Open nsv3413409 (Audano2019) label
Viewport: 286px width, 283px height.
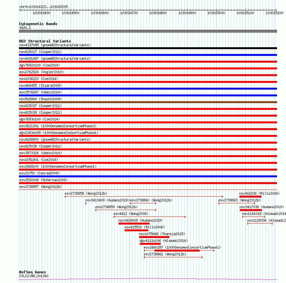tap(107, 200)
